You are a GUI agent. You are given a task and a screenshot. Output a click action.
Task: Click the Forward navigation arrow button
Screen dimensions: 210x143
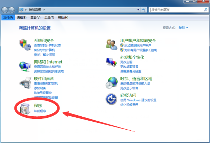coord(12,10)
